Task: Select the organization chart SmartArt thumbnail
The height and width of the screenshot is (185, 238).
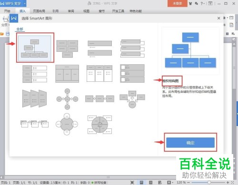Action: (35, 48)
